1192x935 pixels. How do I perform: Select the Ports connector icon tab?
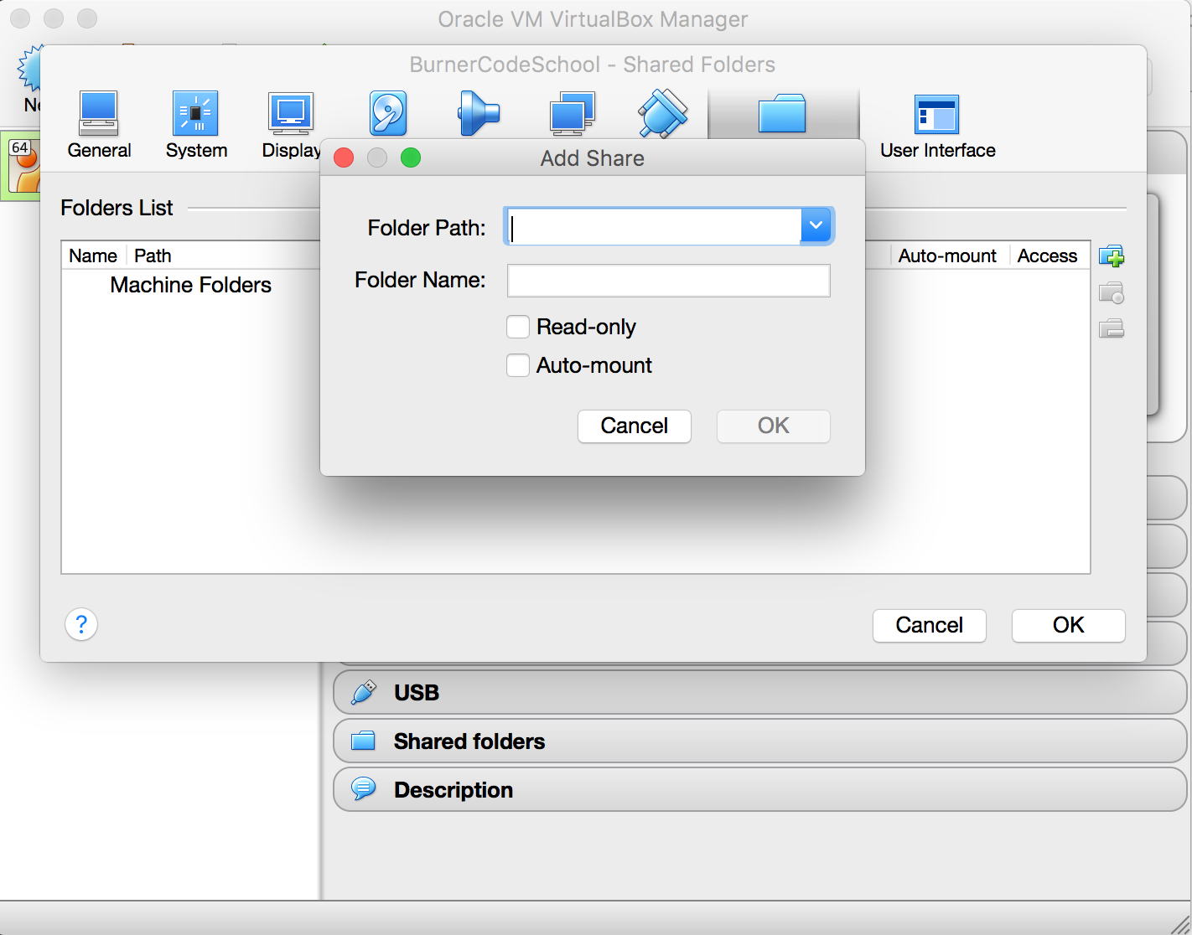663,114
